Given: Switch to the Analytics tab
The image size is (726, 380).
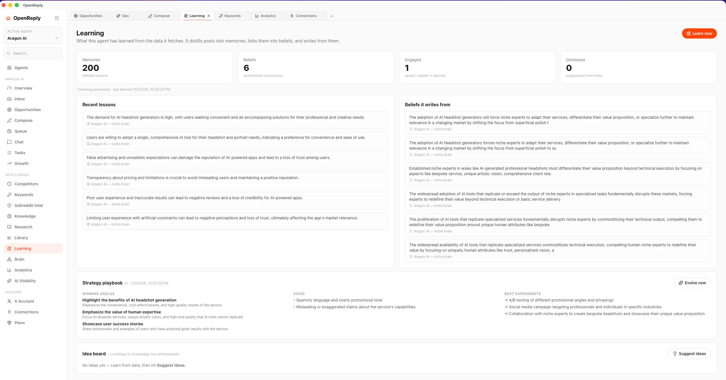Looking at the screenshot, I should tap(268, 16).
